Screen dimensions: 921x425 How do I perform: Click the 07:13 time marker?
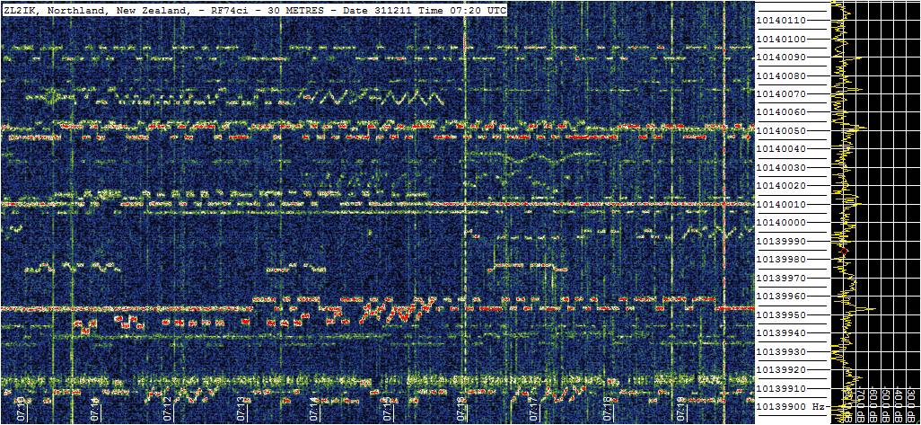pyautogui.click(x=242, y=409)
